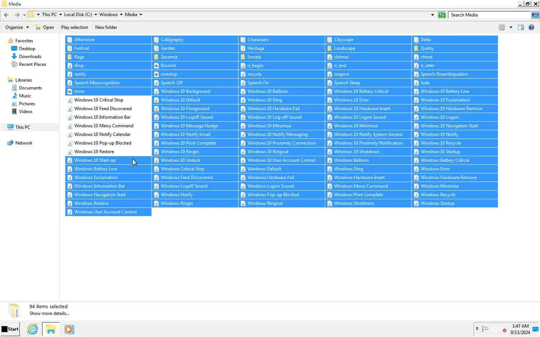Toggle the preview pane icon

521,27
